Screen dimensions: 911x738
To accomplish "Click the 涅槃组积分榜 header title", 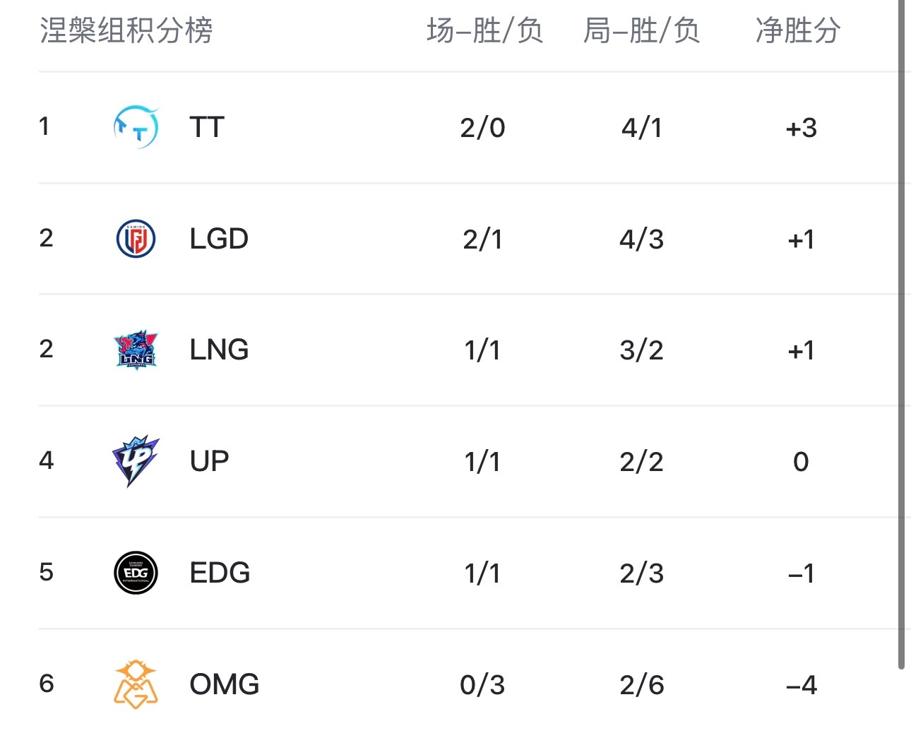I will click(126, 30).
